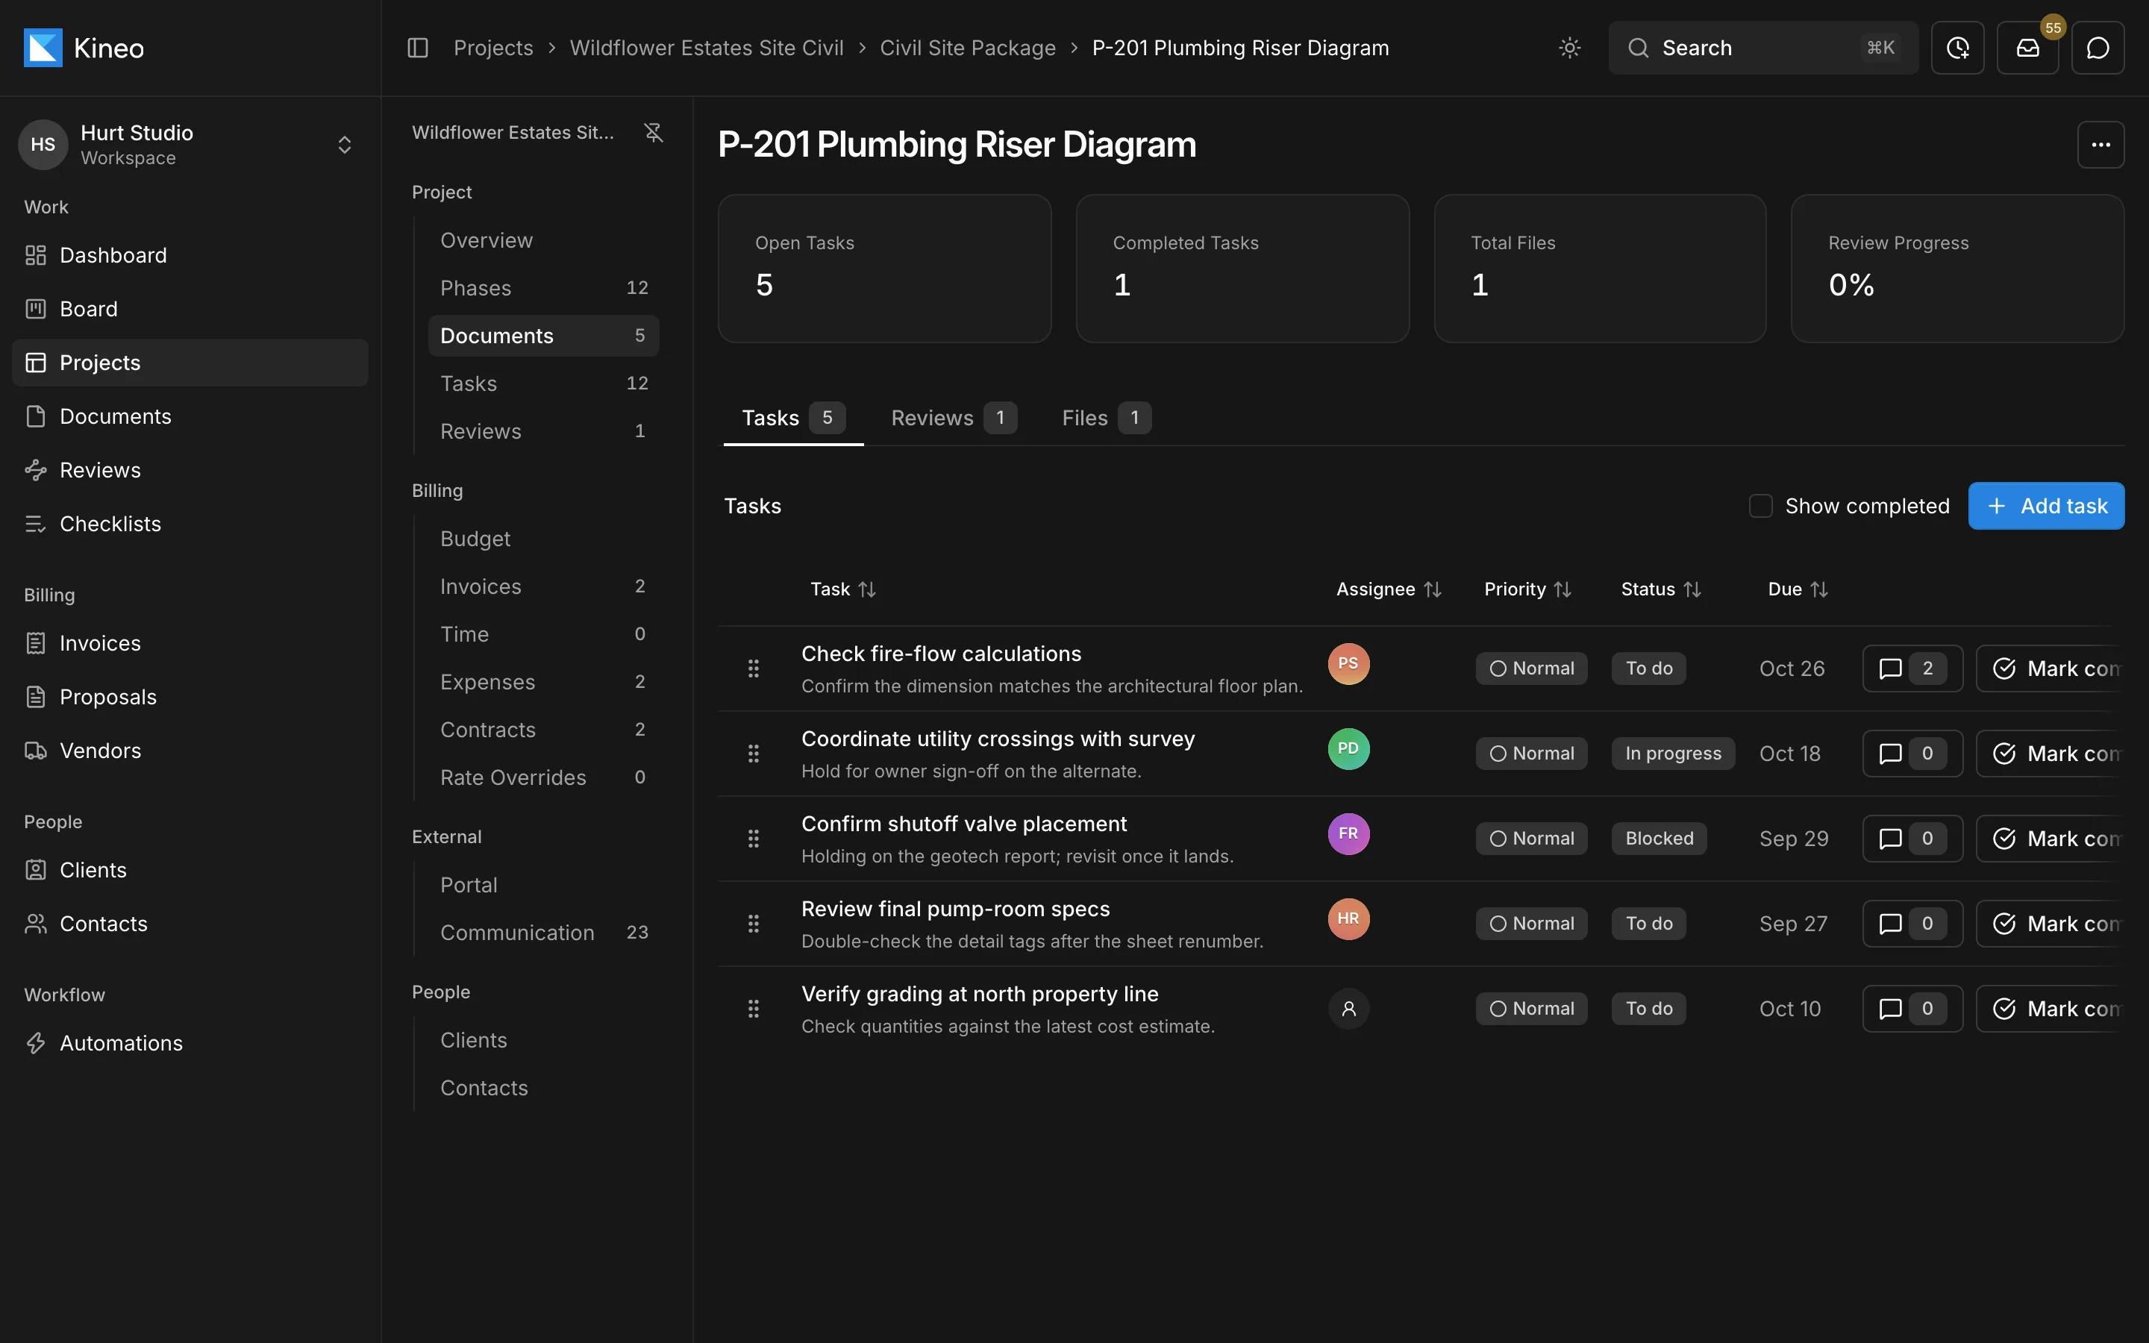Sort by the Due column
This screenshot has width=2149, height=1343.
(x=1798, y=589)
